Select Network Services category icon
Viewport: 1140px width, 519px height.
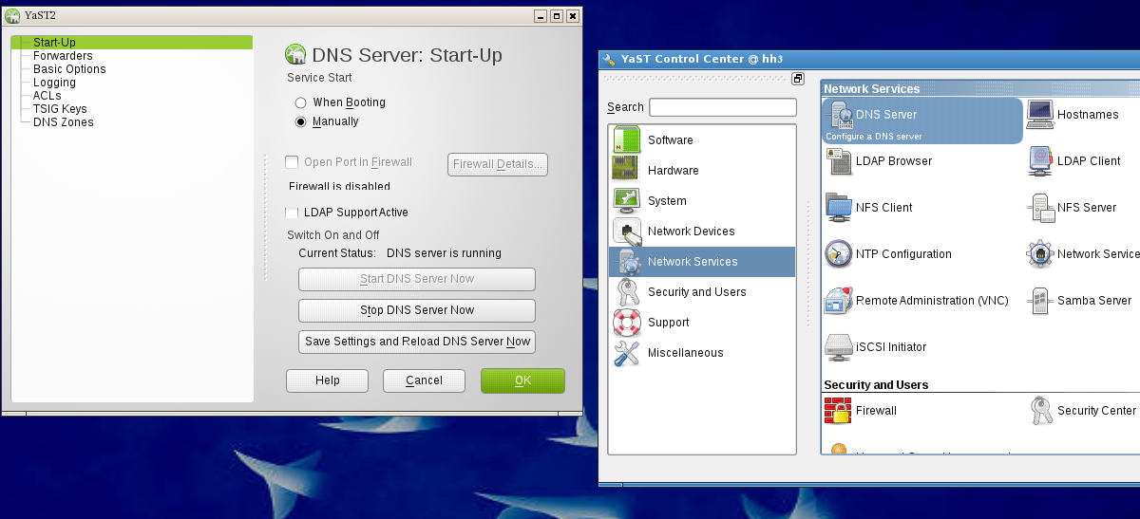pos(627,262)
